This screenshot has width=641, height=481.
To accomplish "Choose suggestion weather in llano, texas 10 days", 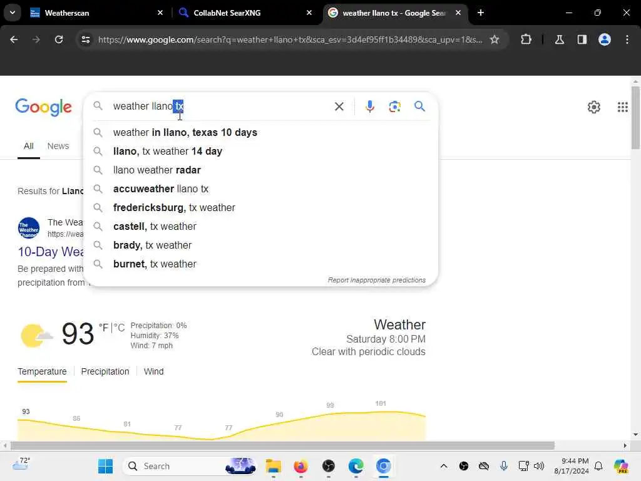I will click(261, 133).
